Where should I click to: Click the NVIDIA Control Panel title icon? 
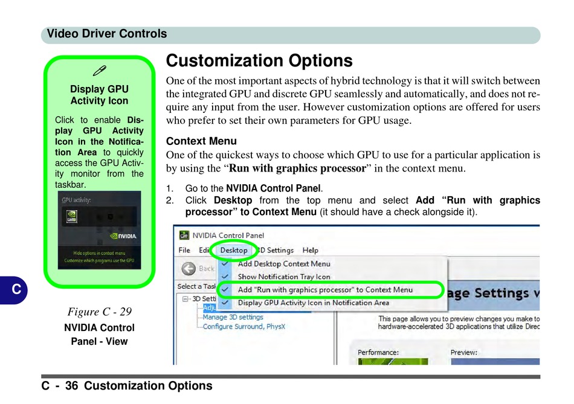point(184,236)
